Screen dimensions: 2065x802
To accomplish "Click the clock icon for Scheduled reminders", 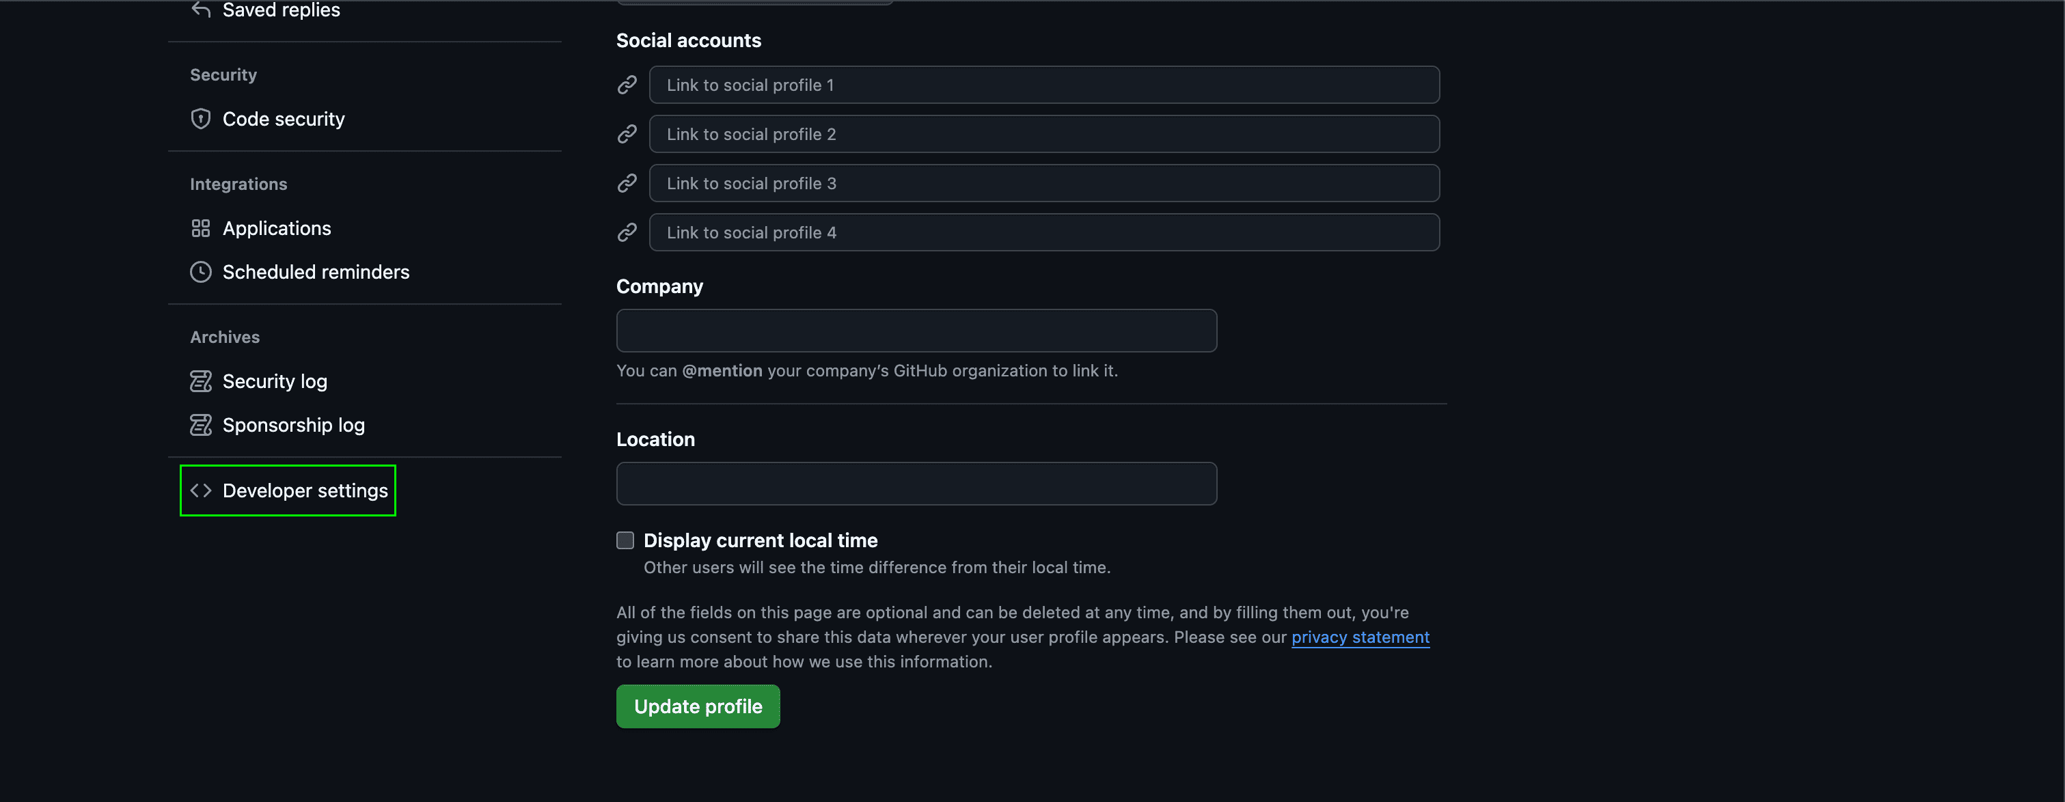I will [200, 273].
